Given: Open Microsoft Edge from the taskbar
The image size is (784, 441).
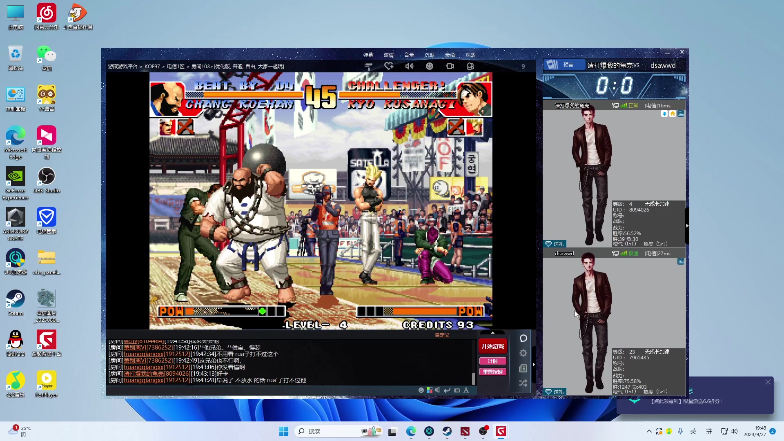Looking at the screenshot, I should tap(411, 431).
